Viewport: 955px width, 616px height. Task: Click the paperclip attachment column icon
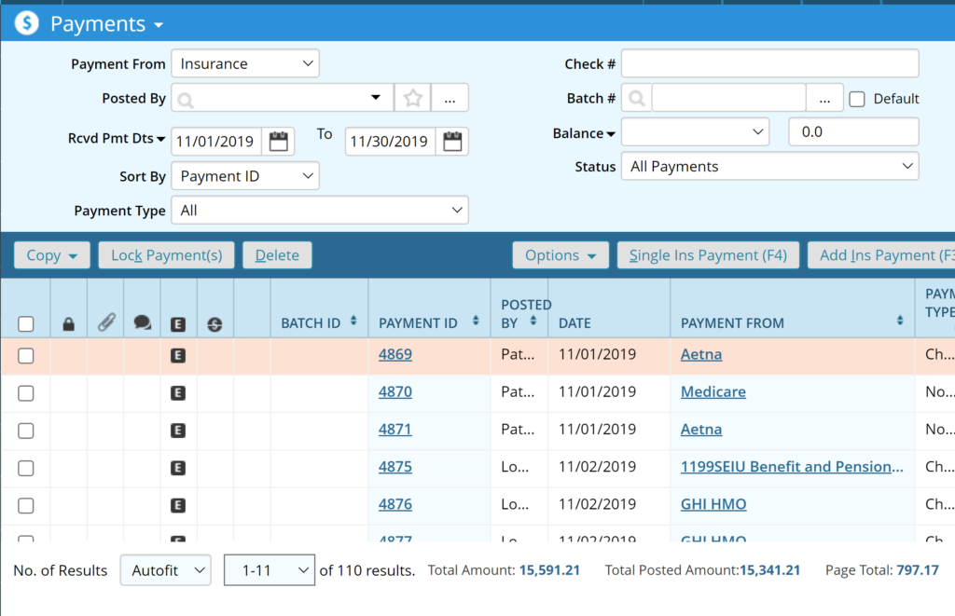105,323
